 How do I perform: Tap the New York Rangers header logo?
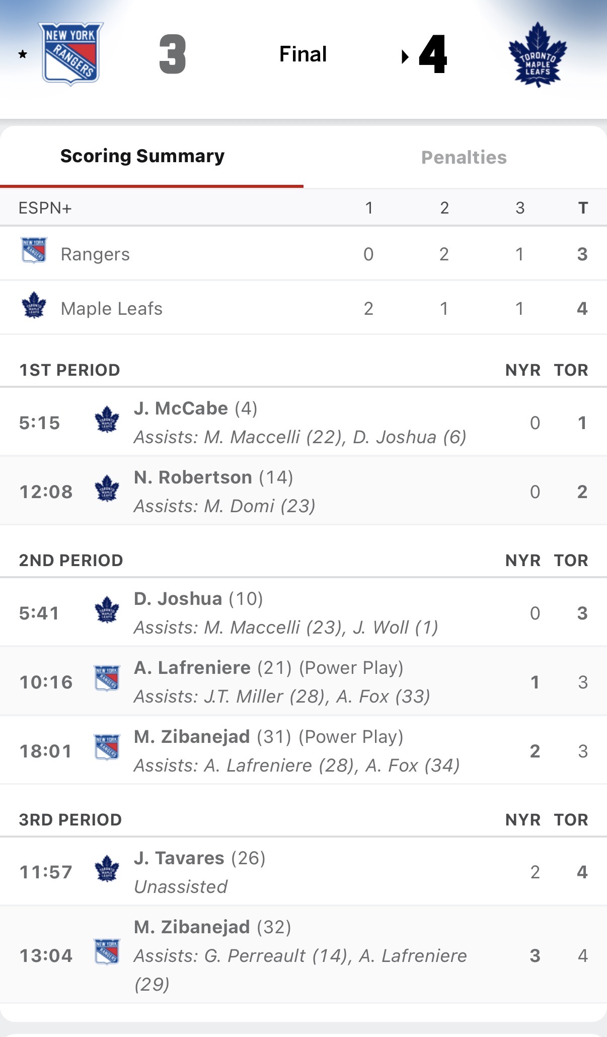(71, 53)
